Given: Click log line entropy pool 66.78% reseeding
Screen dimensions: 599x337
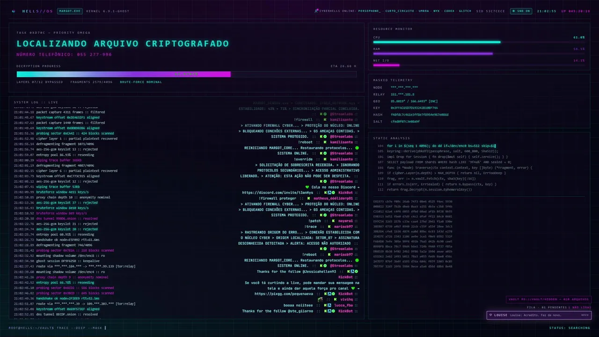Looking at the screenshot, I should click(x=54, y=283).
